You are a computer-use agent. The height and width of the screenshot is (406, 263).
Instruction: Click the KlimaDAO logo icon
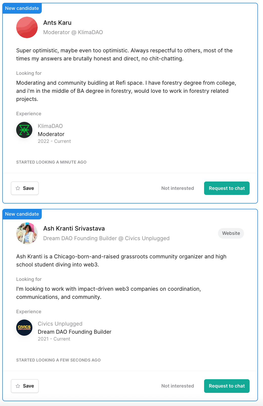[24, 130]
